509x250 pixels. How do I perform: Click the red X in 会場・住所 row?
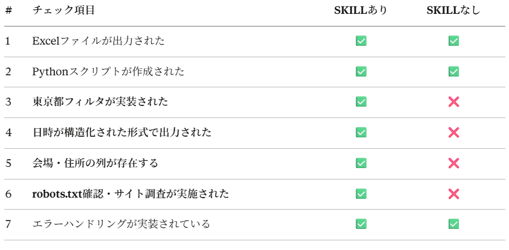[x=454, y=163]
